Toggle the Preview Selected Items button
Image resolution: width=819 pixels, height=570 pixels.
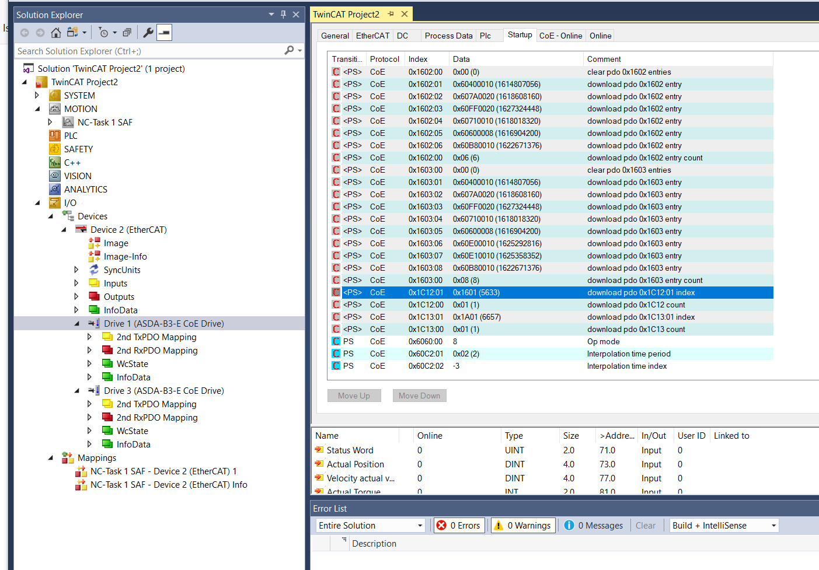click(165, 33)
